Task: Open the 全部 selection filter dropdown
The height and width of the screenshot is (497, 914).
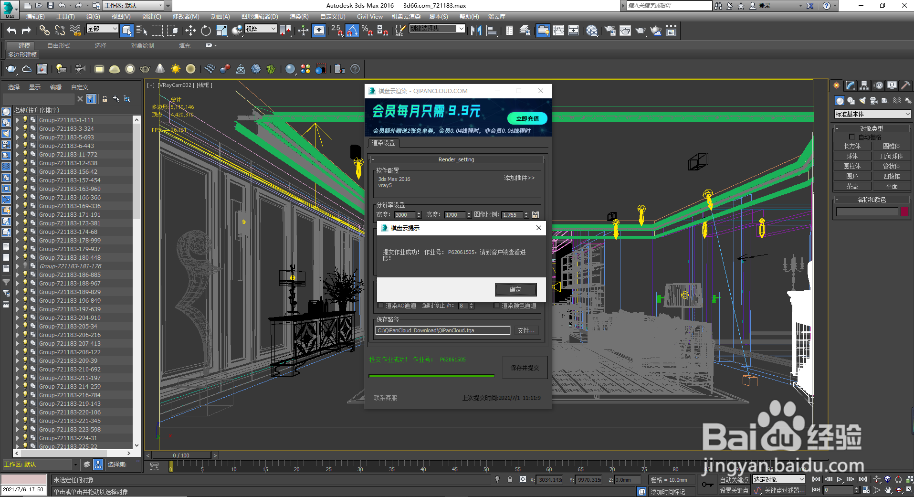Action: click(102, 29)
